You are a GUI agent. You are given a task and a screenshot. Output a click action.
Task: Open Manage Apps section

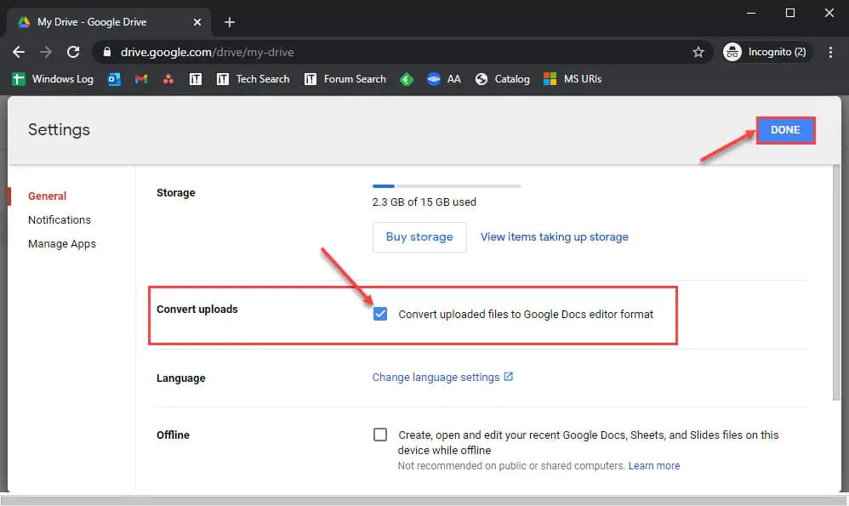(62, 243)
